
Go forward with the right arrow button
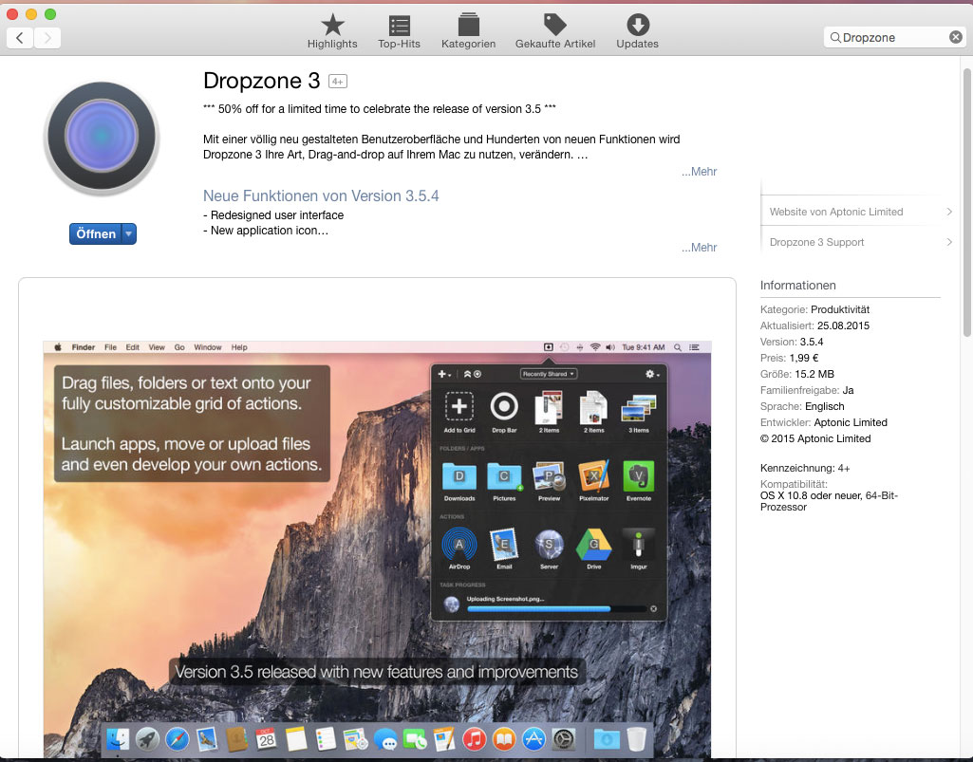(x=47, y=38)
